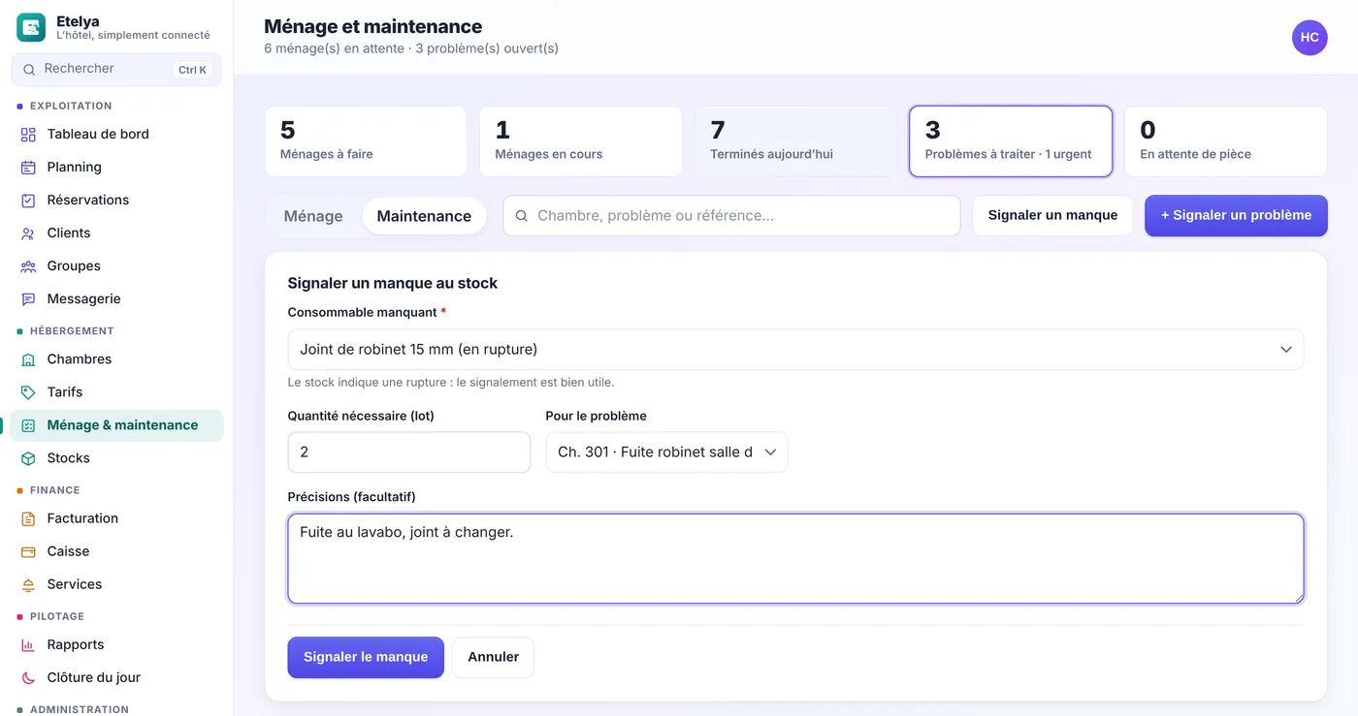Screen dimensions: 1358x716
Task: Open Clôture du jour moon icon
Action: [x=28, y=677]
